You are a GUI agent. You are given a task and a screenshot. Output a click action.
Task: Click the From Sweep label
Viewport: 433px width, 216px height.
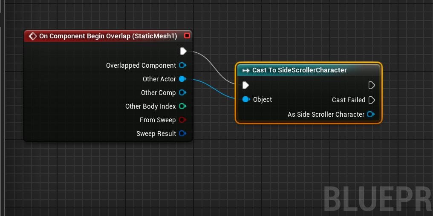(x=158, y=120)
